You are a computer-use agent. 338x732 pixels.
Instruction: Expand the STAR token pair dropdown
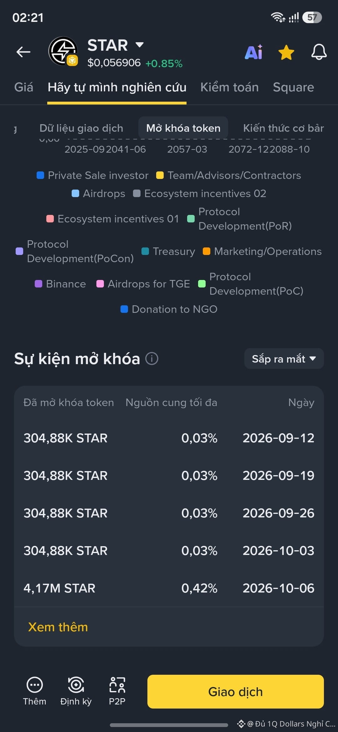(x=140, y=45)
